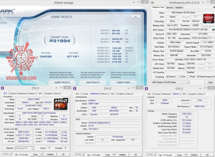Expand Tools dropdown arrow in right CPU-Z window
This screenshot has width=215, height=157.
click(x=186, y=155)
